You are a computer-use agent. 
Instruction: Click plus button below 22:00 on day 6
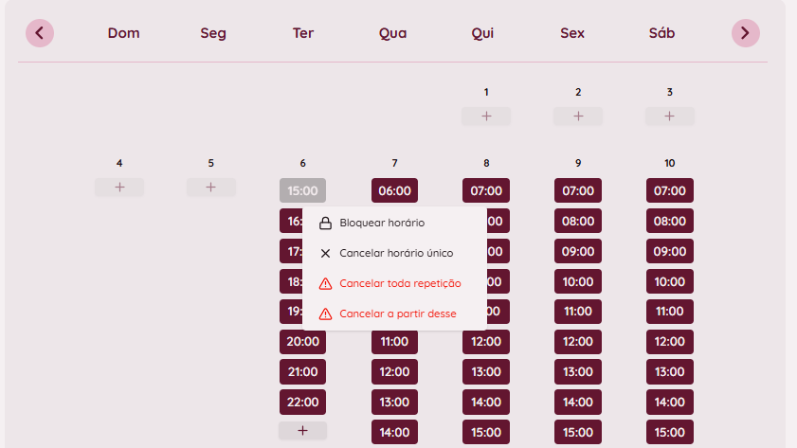(x=302, y=431)
